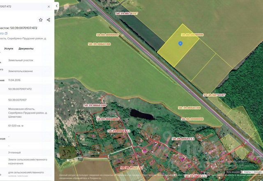Select the area value 61 020 кв. м
The width and height of the screenshot is (263, 181).
[x=16, y=126]
